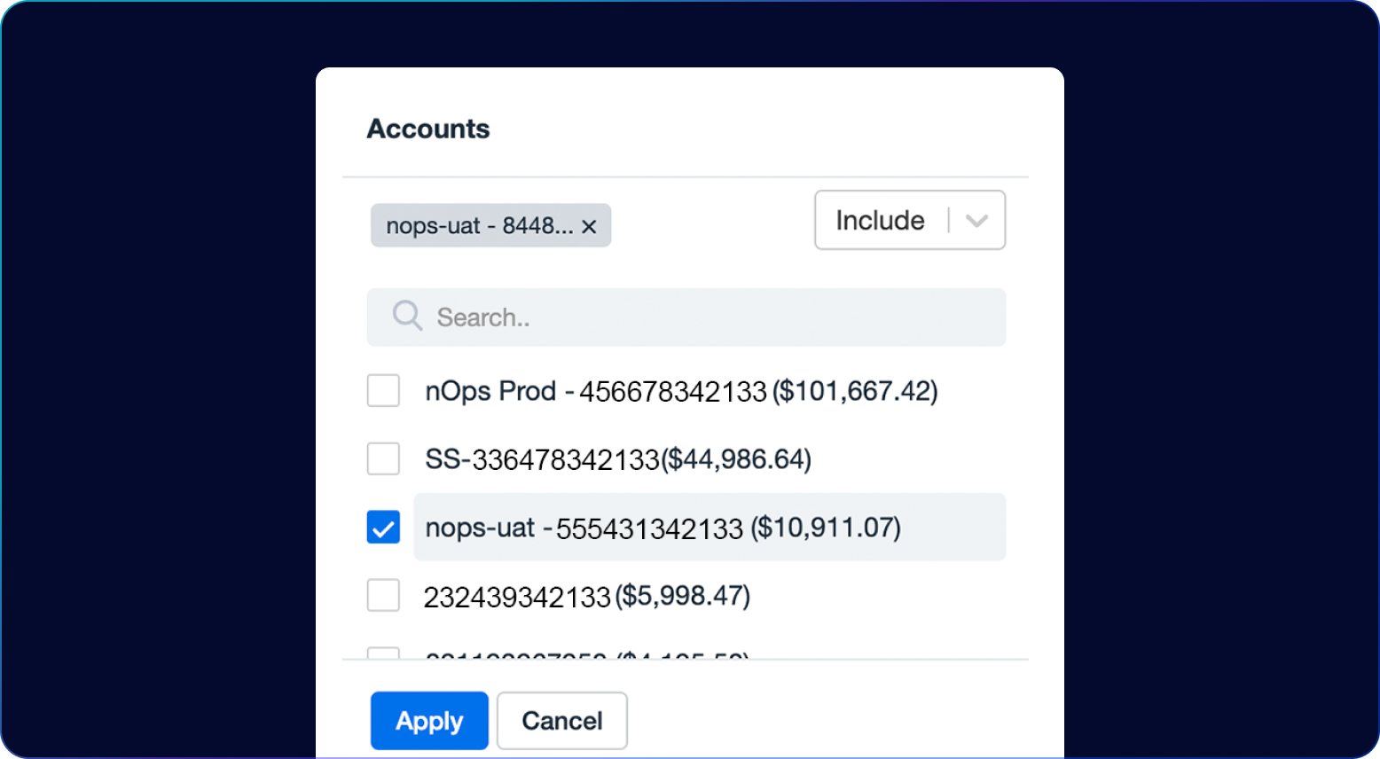Click the magnifying glass search icon
The height and width of the screenshot is (759, 1380).
pyautogui.click(x=407, y=316)
